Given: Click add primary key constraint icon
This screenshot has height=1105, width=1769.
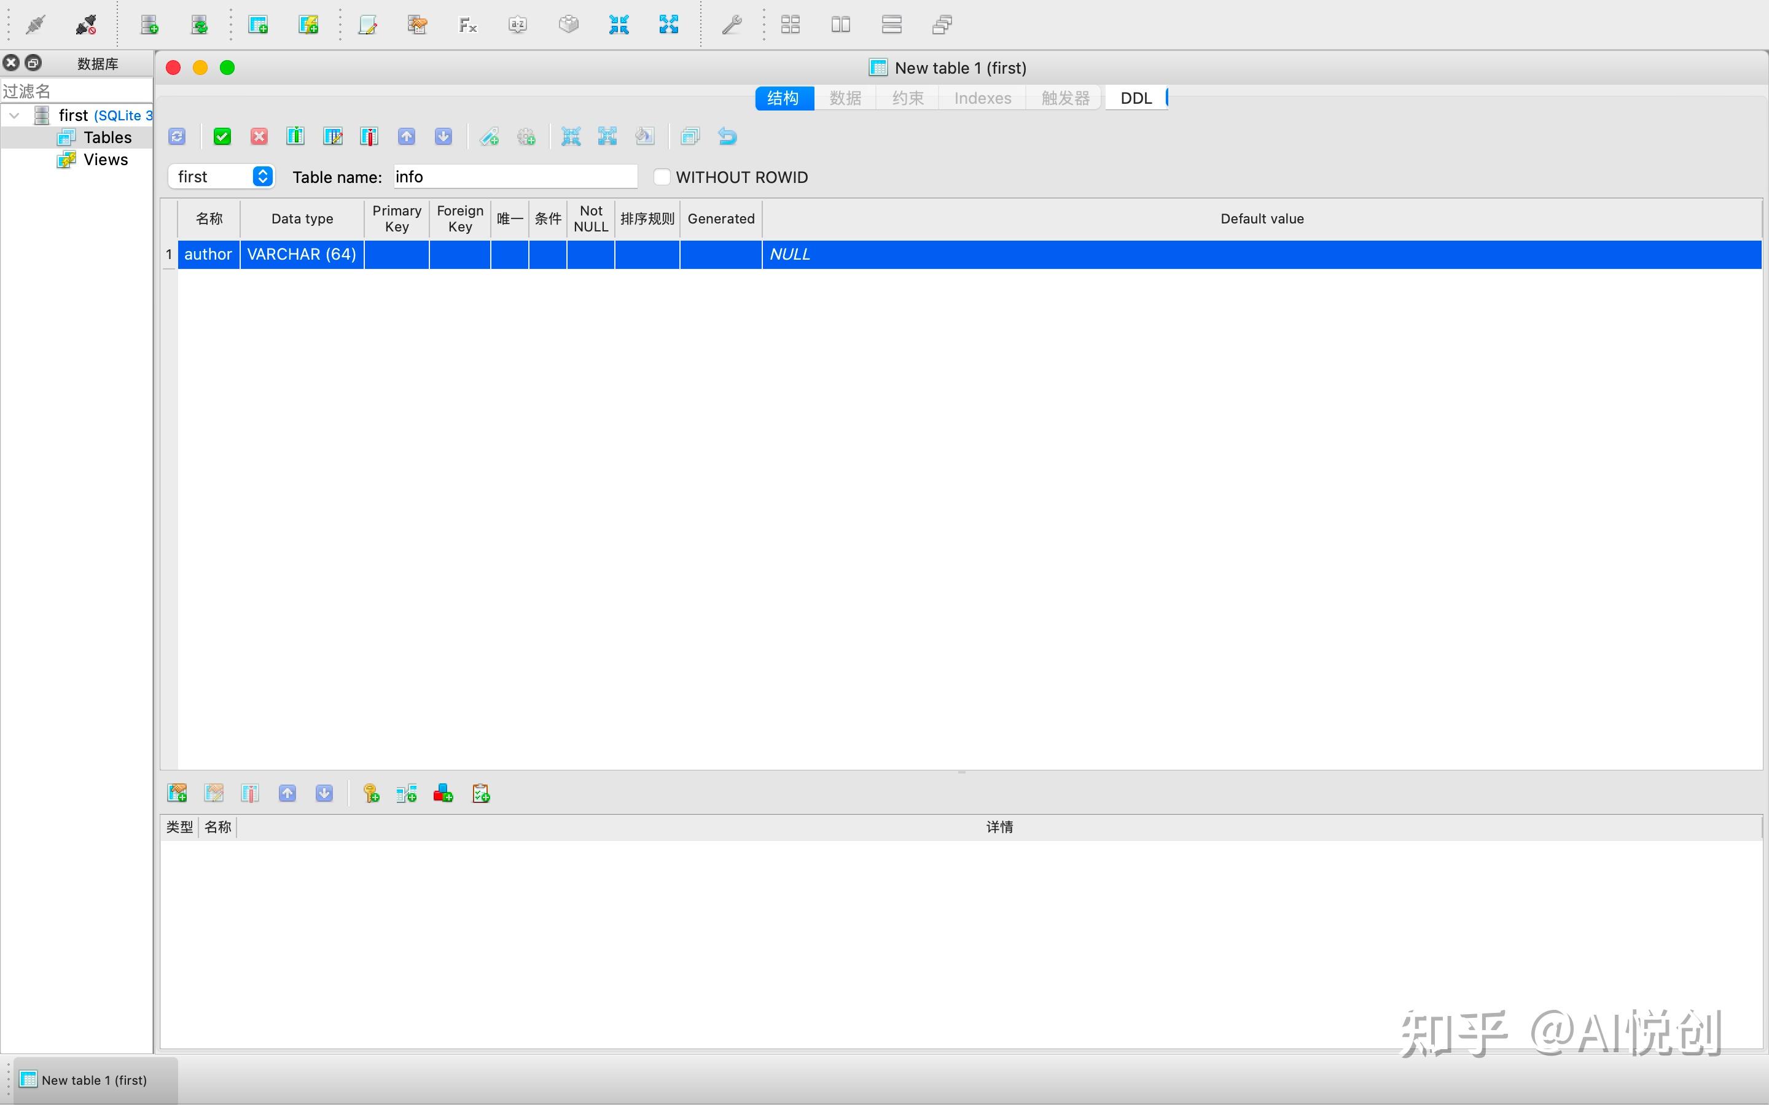Looking at the screenshot, I should pos(370,794).
